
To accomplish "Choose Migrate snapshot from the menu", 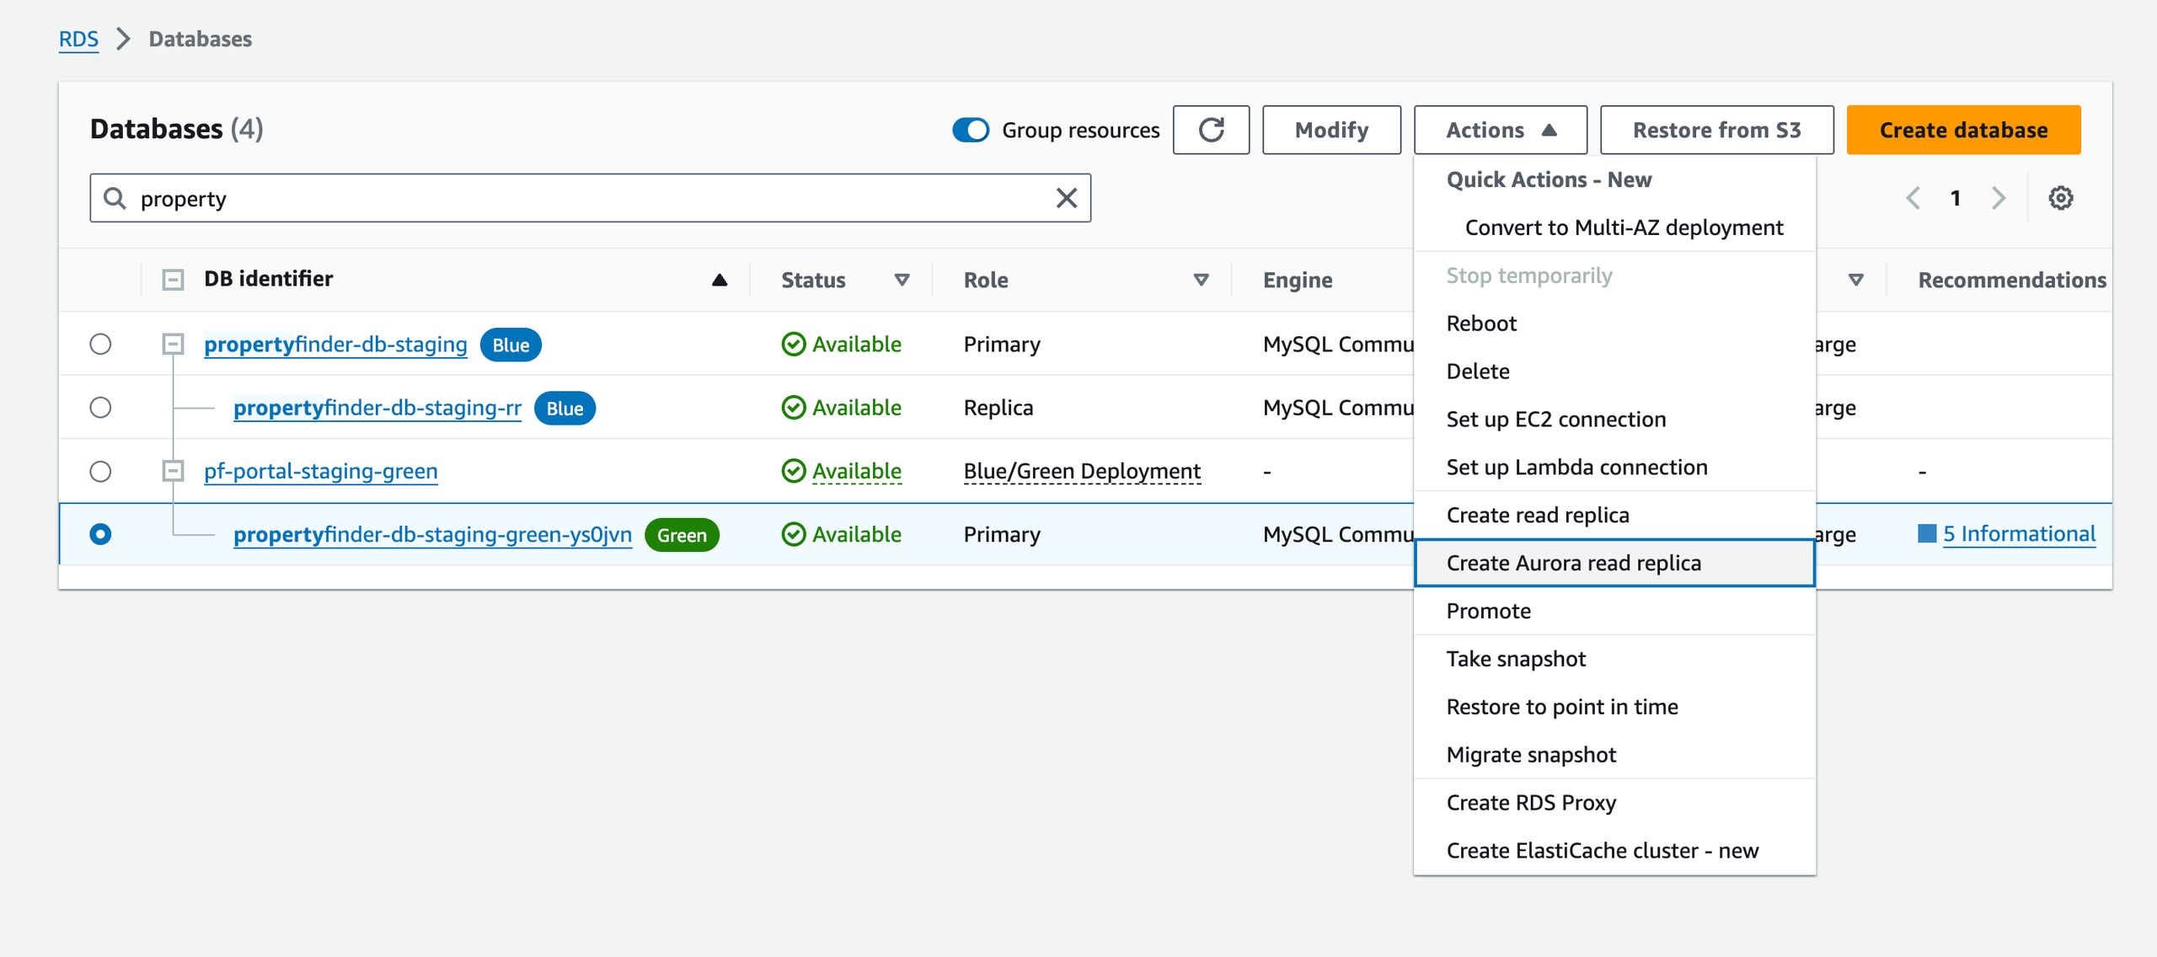I will click(1614, 755).
